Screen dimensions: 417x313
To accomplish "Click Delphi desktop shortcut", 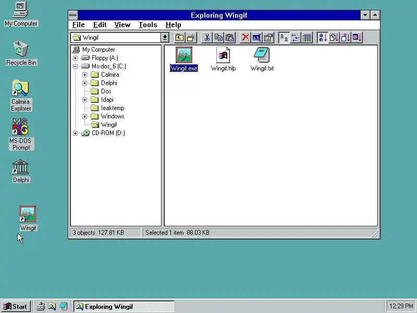I will click(x=21, y=172).
